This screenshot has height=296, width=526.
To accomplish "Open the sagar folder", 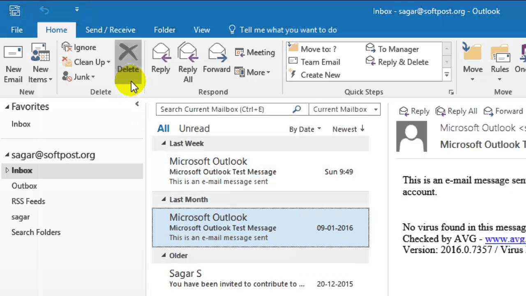I will [21, 217].
